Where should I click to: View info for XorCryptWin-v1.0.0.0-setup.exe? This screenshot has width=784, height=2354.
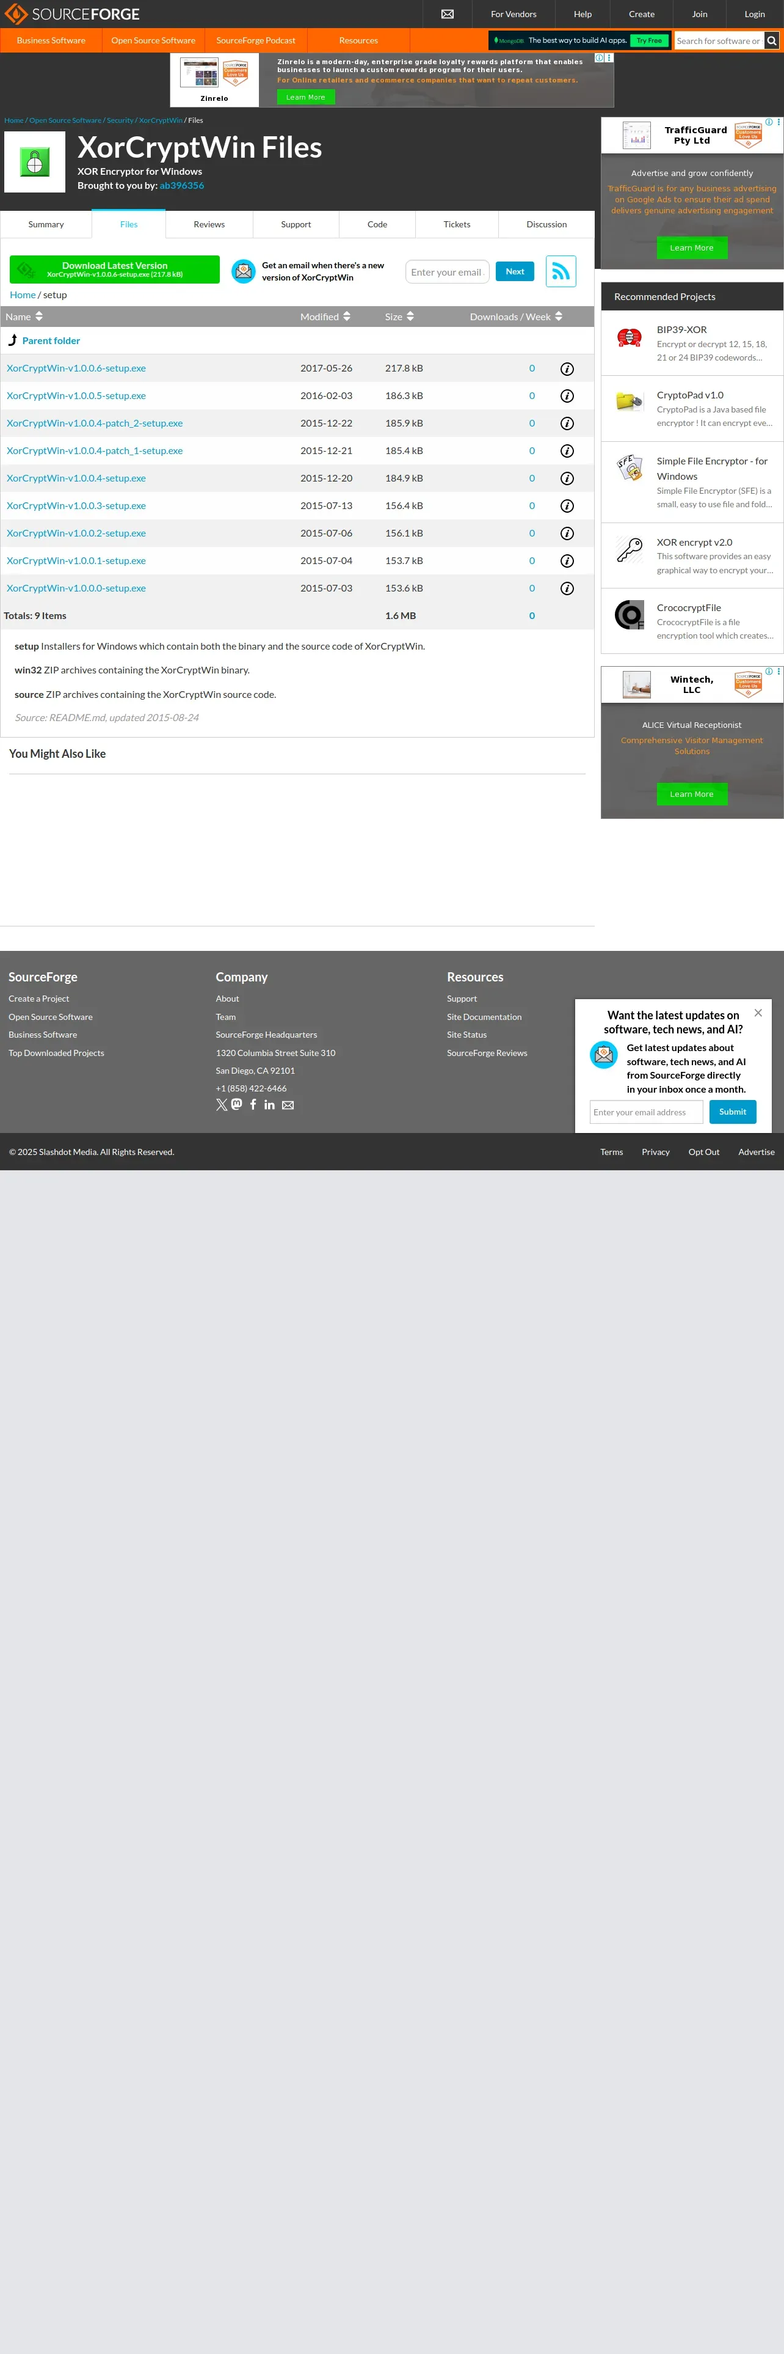click(567, 588)
